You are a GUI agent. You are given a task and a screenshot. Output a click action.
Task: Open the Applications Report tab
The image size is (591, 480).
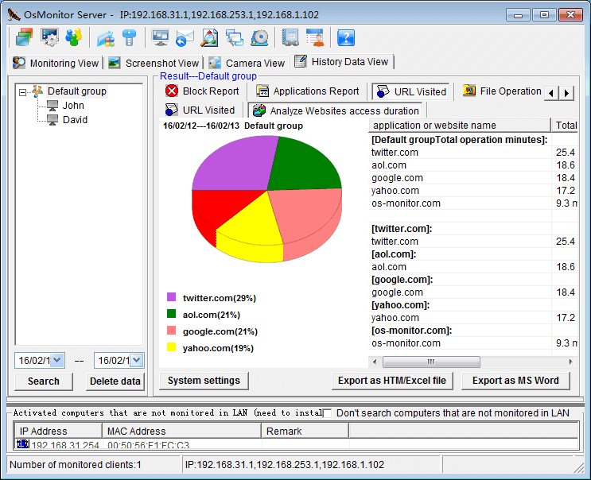pyautogui.click(x=307, y=91)
